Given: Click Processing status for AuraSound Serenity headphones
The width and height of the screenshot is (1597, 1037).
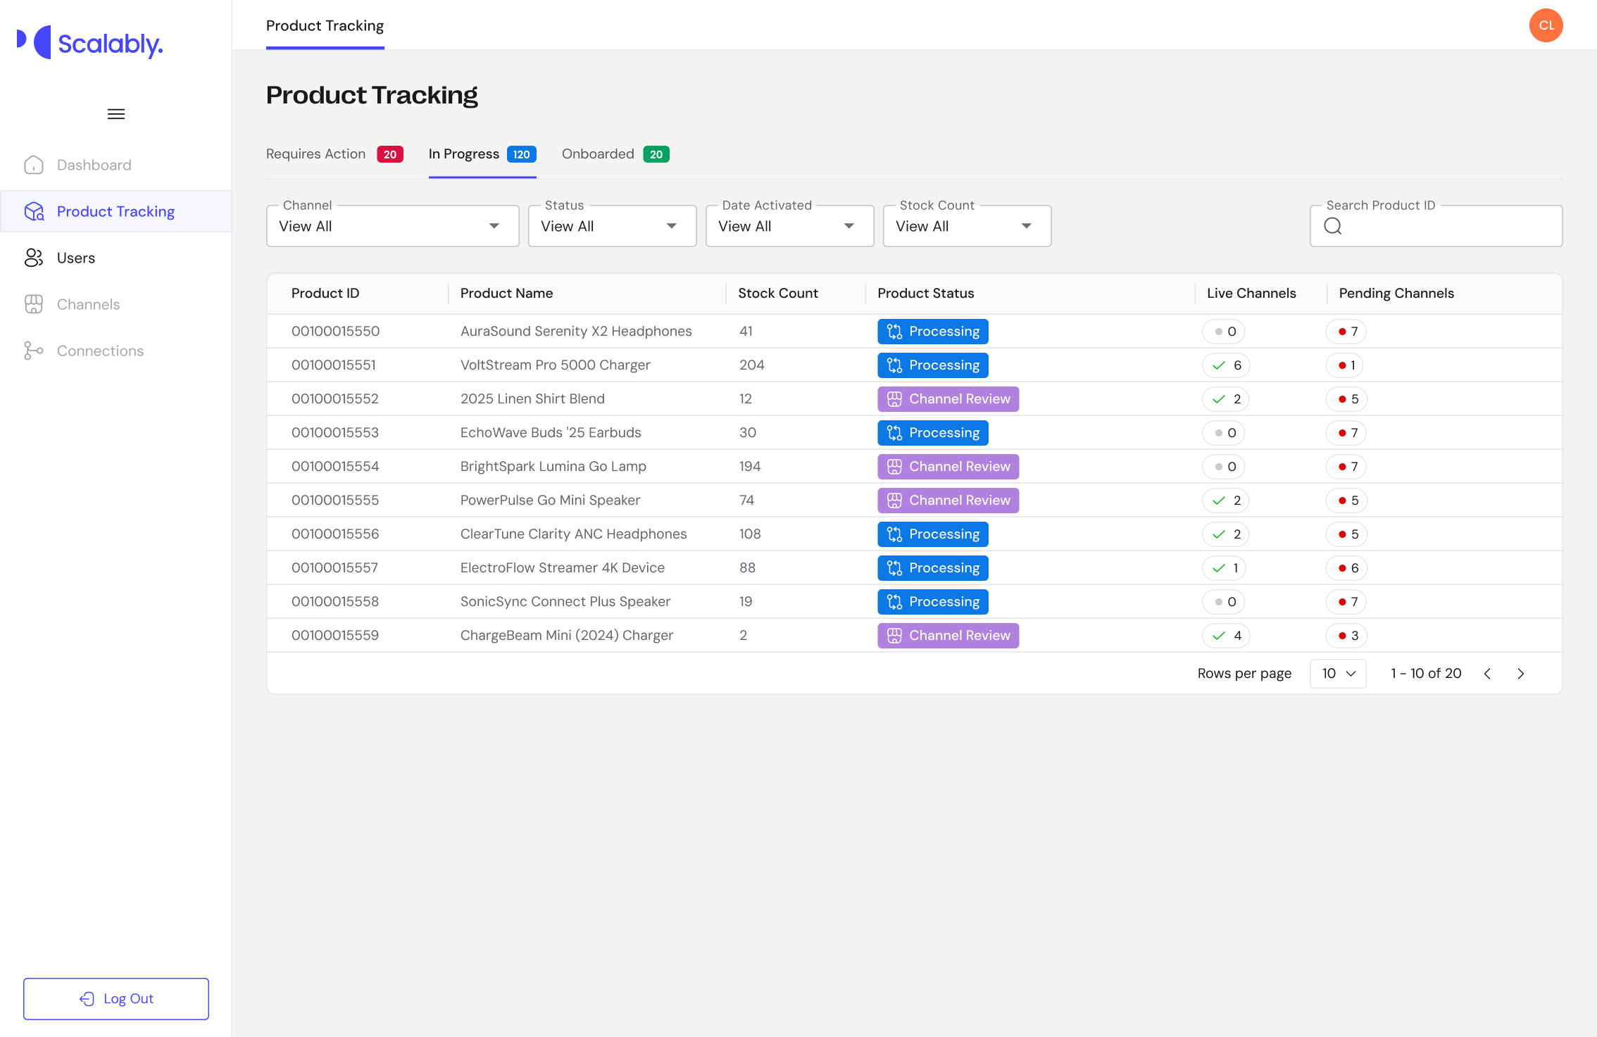Looking at the screenshot, I should tap(932, 332).
